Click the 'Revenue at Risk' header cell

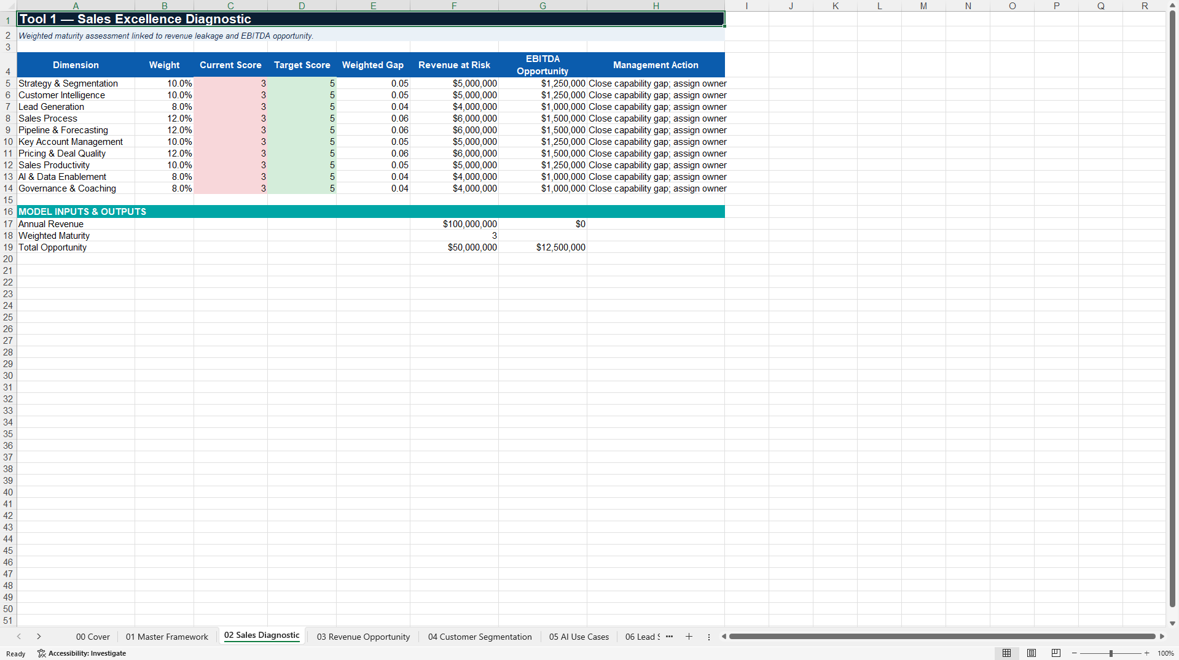pyautogui.click(x=454, y=65)
